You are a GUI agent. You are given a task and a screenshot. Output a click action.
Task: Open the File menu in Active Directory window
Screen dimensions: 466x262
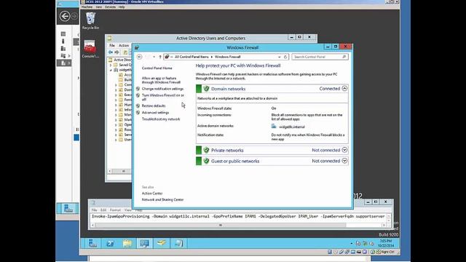coord(112,45)
